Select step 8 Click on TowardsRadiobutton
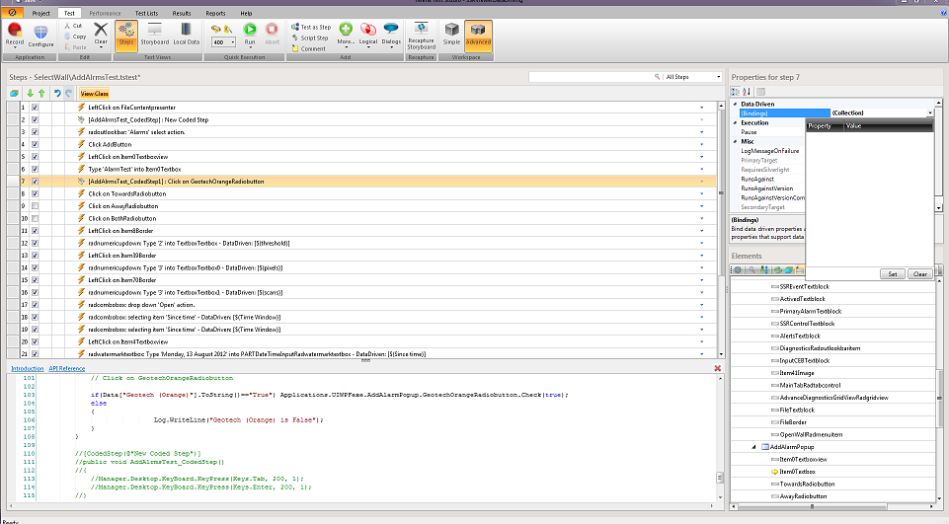The width and height of the screenshot is (949, 524). pyautogui.click(x=127, y=193)
